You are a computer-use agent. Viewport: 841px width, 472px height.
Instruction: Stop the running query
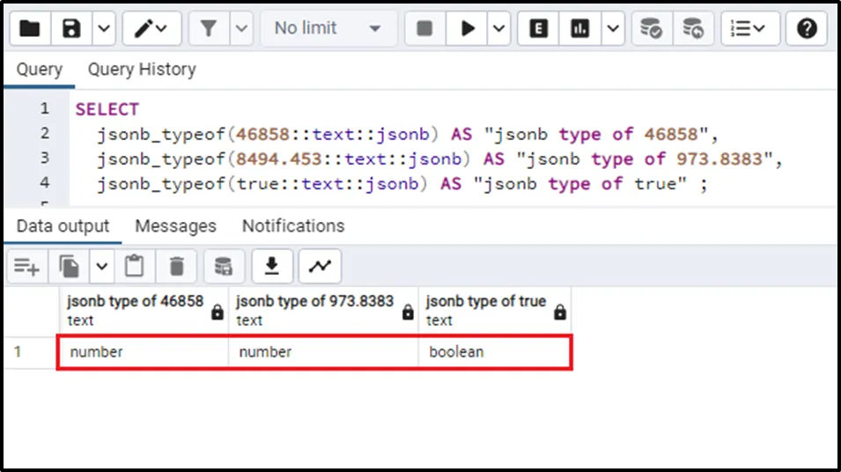point(424,28)
